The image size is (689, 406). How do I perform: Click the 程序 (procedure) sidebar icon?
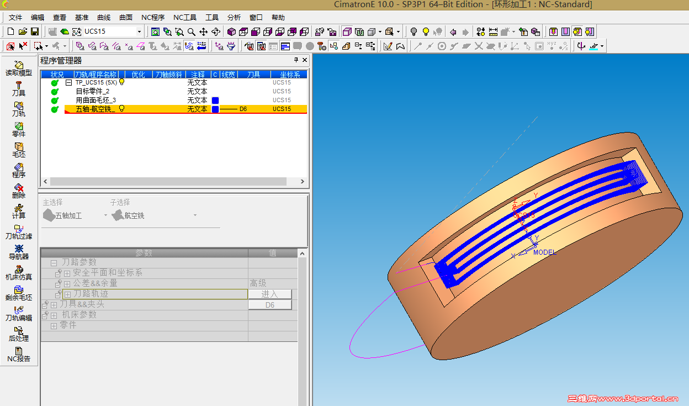19,171
